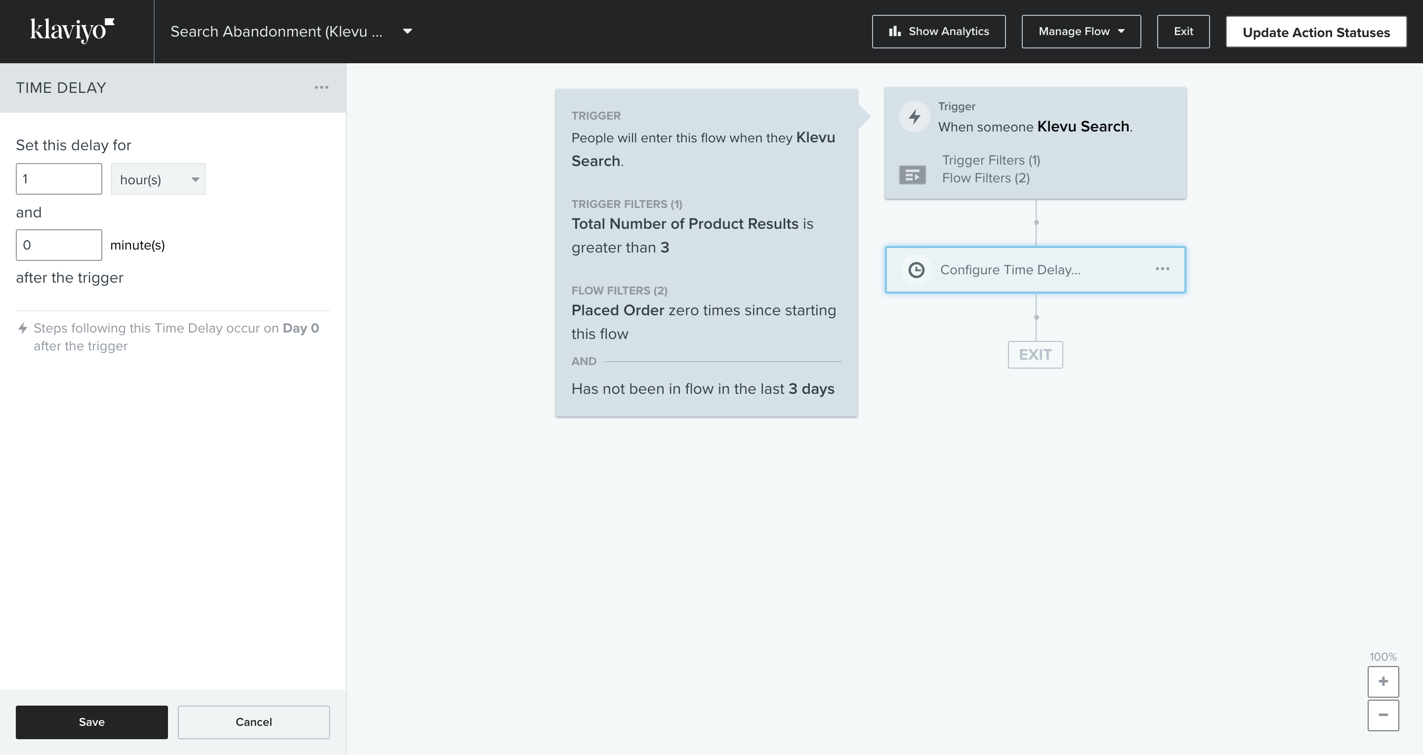Click the bar chart icon in Show Analytics
This screenshot has width=1423, height=755.
coord(894,32)
